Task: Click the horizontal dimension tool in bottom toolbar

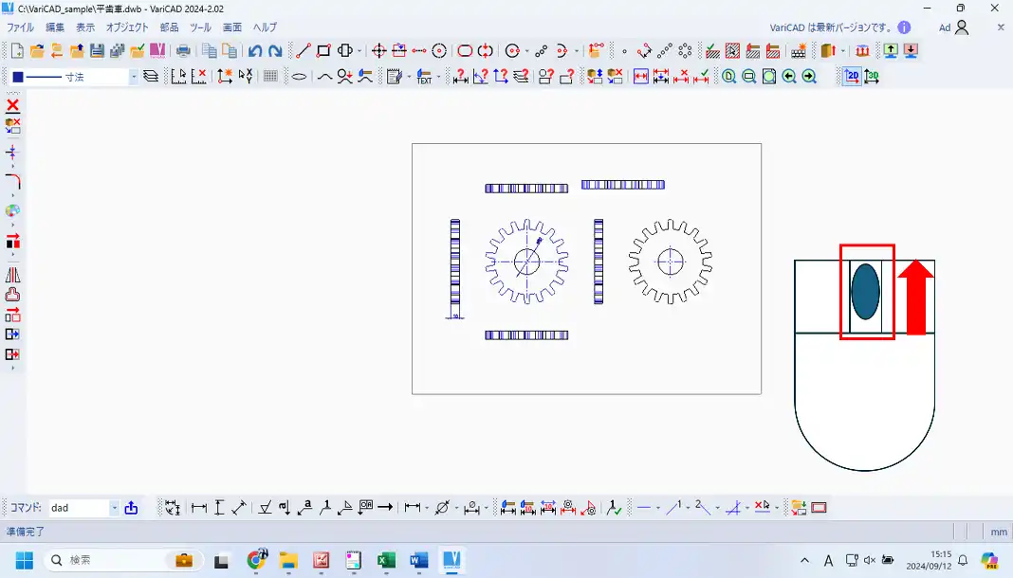Action: point(199,508)
